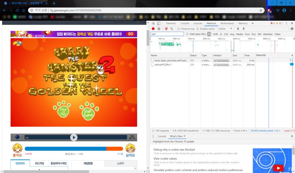Filter requests by Img type
The image size is (295, 173).
click(232, 34)
